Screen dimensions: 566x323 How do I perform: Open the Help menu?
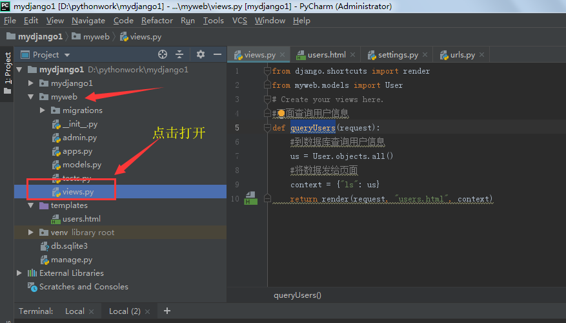301,21
